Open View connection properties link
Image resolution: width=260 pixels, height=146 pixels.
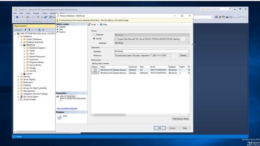click(67, 108)
